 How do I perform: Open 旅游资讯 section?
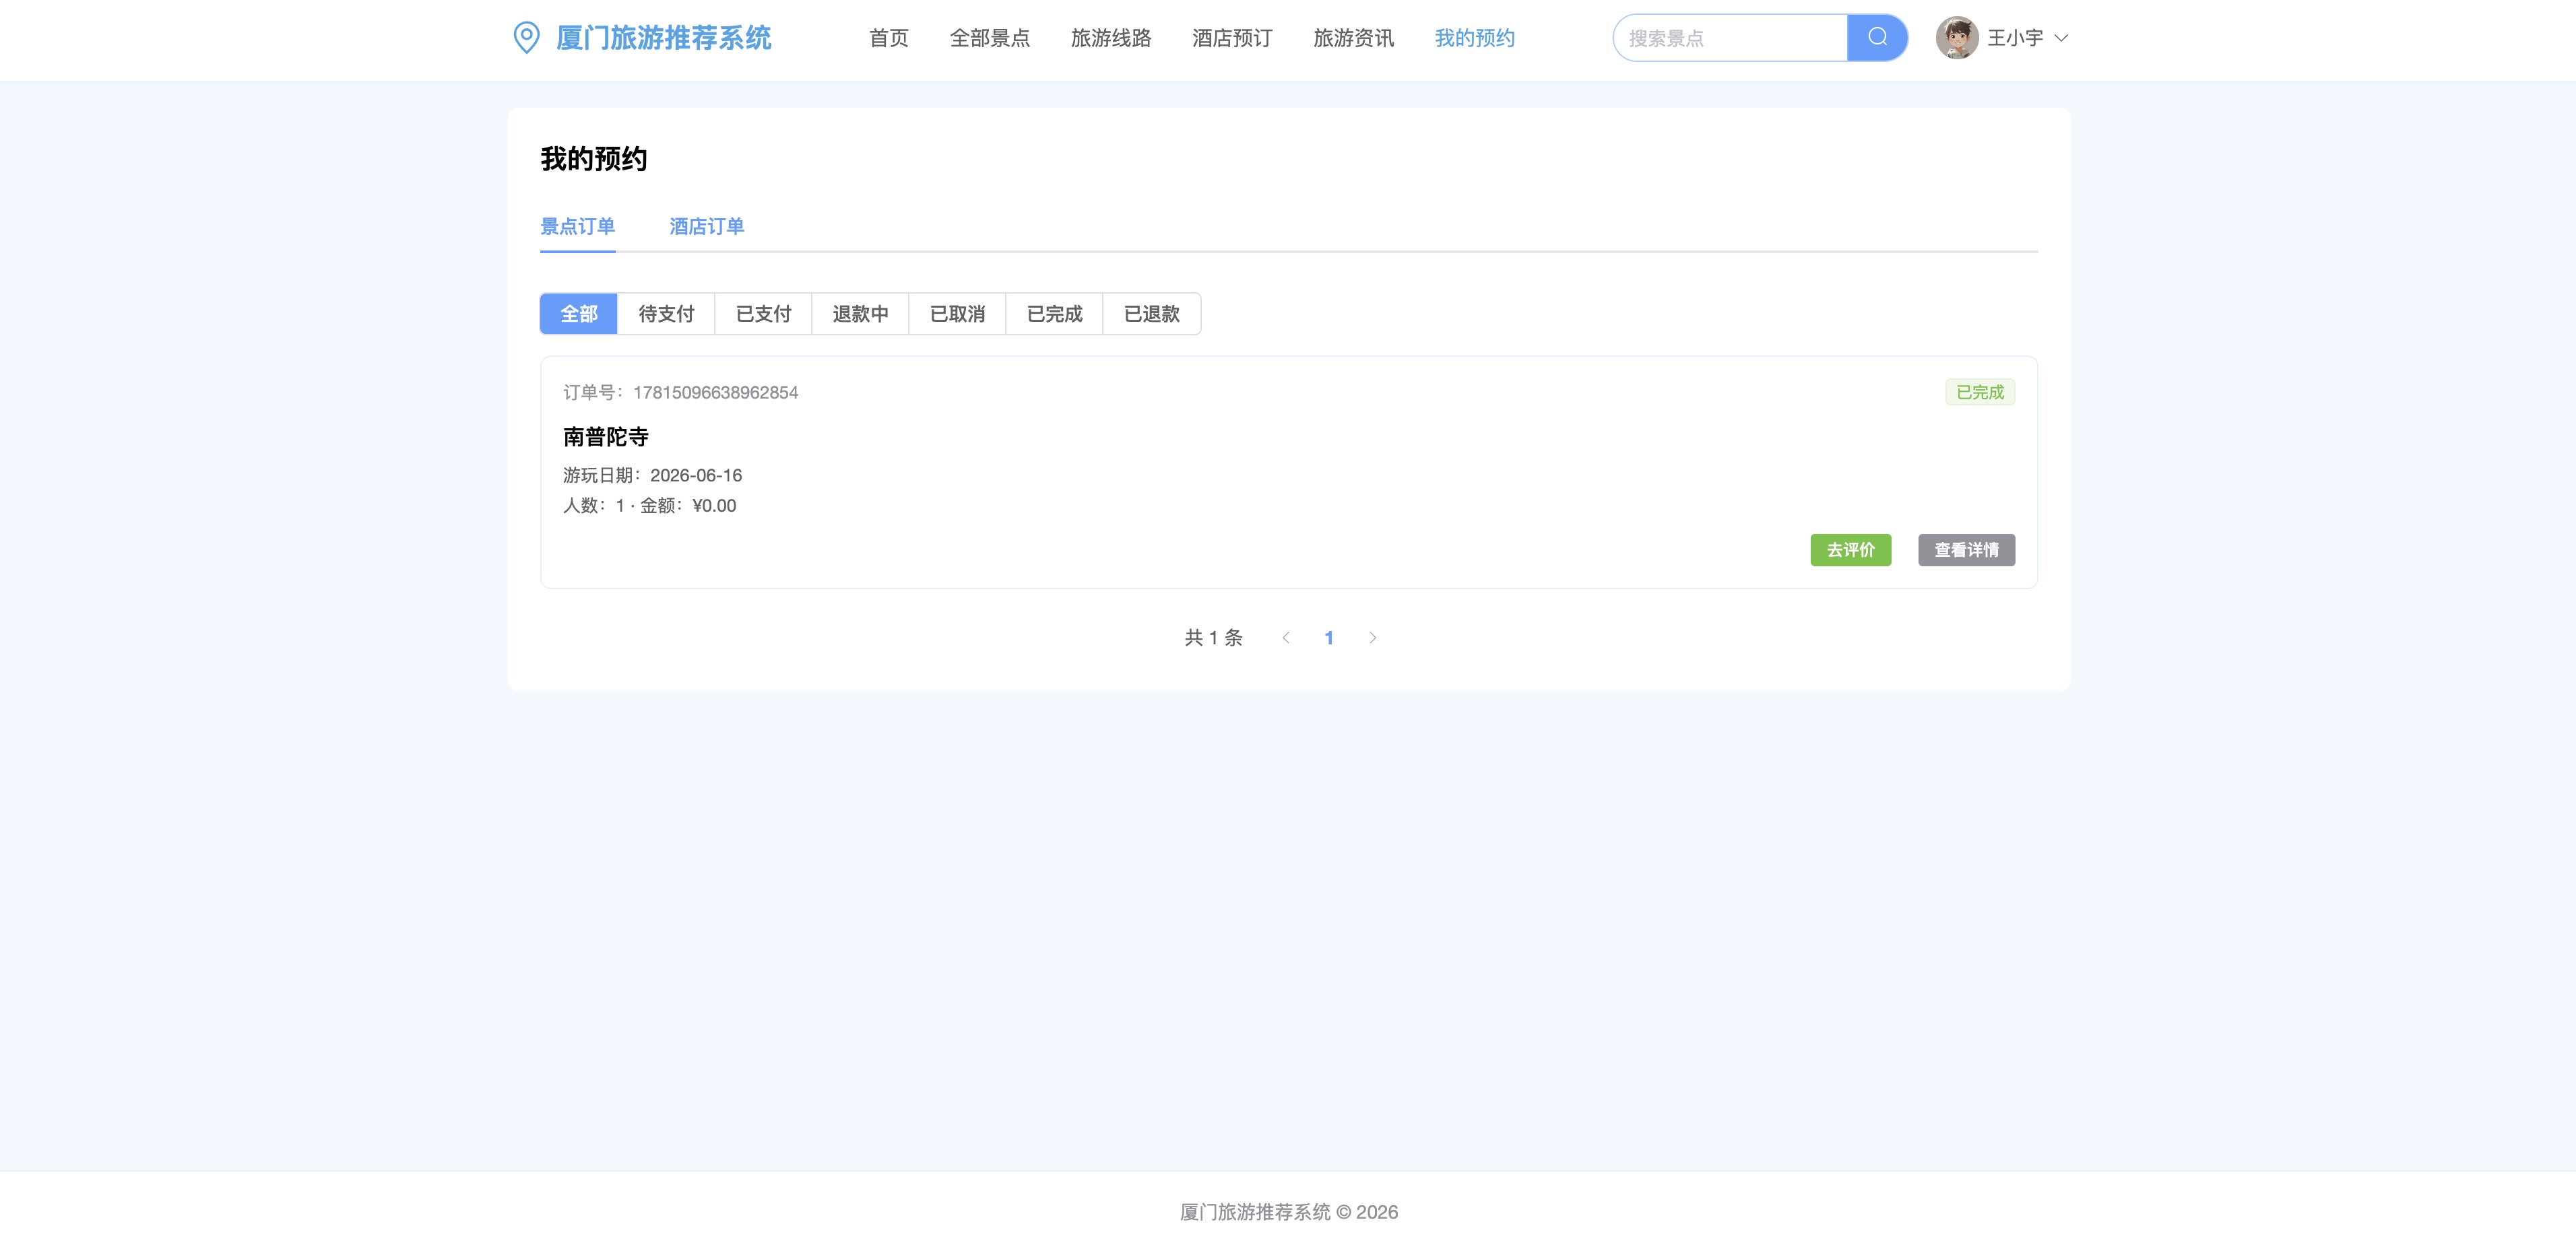(x=1353, y=38)
